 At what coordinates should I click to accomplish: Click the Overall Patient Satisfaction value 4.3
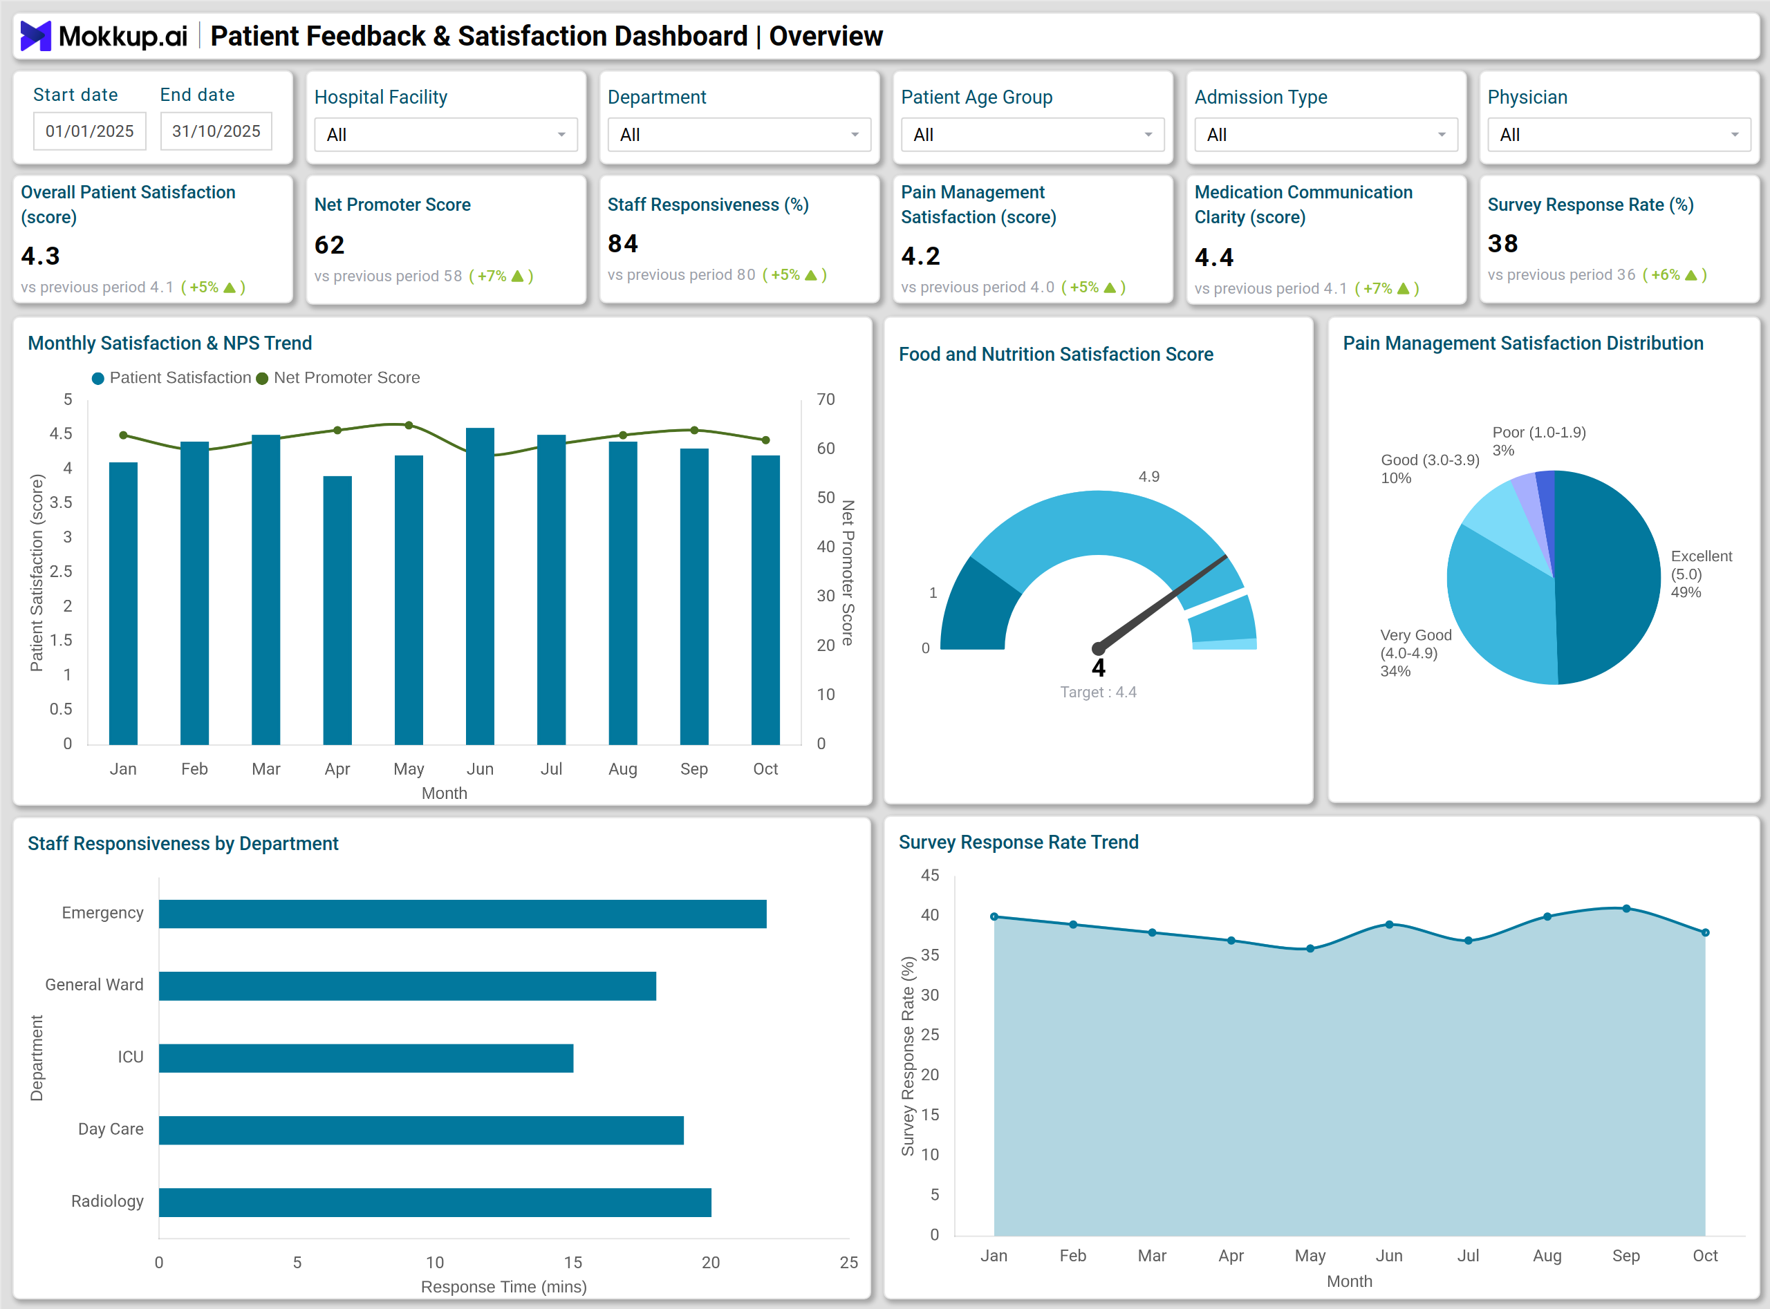tap(40, 256)
